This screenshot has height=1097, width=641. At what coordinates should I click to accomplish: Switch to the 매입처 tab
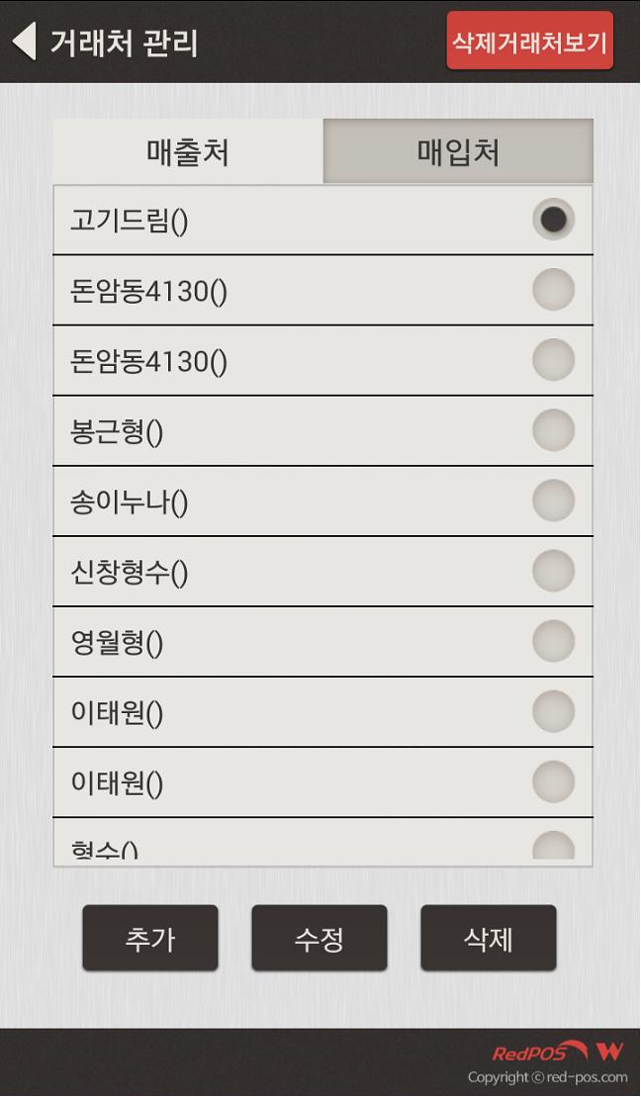coord(458,152)
